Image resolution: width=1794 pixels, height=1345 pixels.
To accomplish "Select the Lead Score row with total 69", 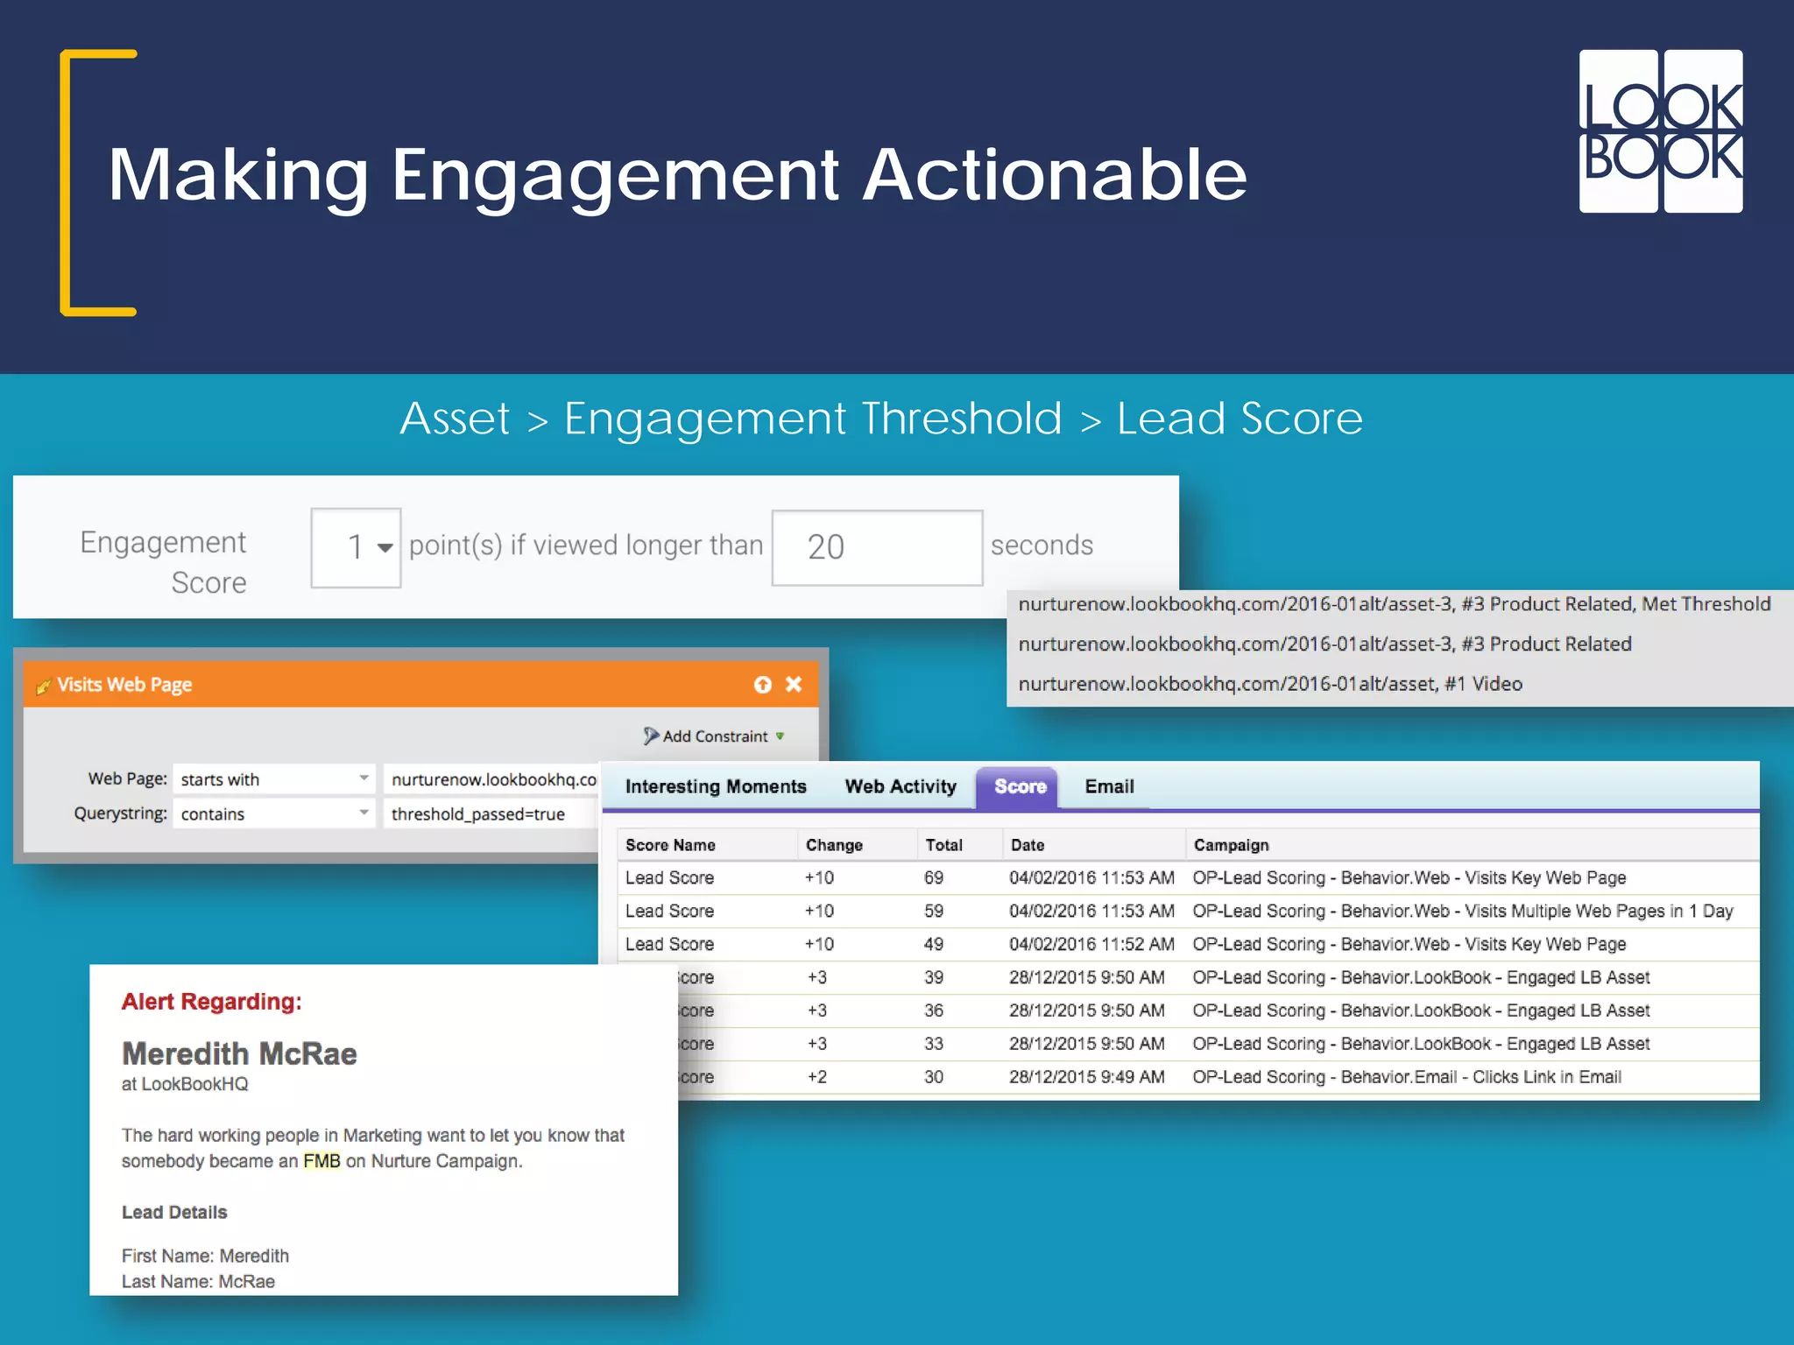I will tap(1188, 877).
